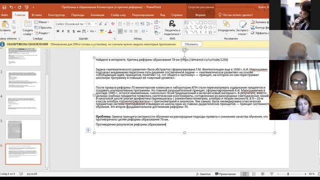Select slide 5 thumbnail
Image resolution: width=320 pixels, height=180 pixels.
23,129
